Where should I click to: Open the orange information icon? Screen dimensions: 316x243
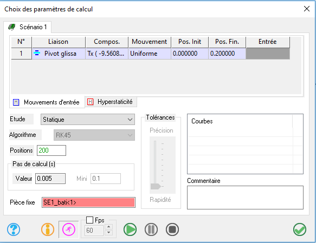pyautogui.click(x=48, y=229)
